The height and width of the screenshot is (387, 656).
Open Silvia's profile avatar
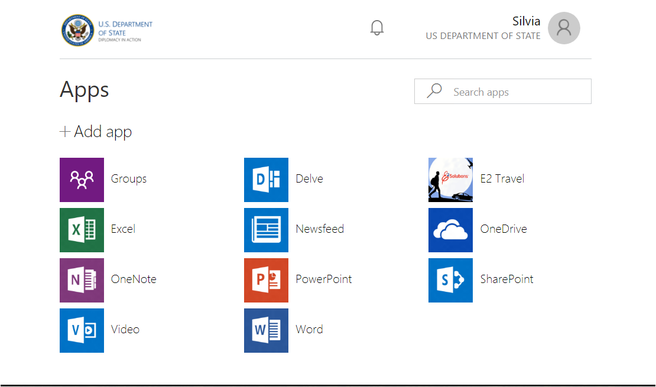point(564,28)
